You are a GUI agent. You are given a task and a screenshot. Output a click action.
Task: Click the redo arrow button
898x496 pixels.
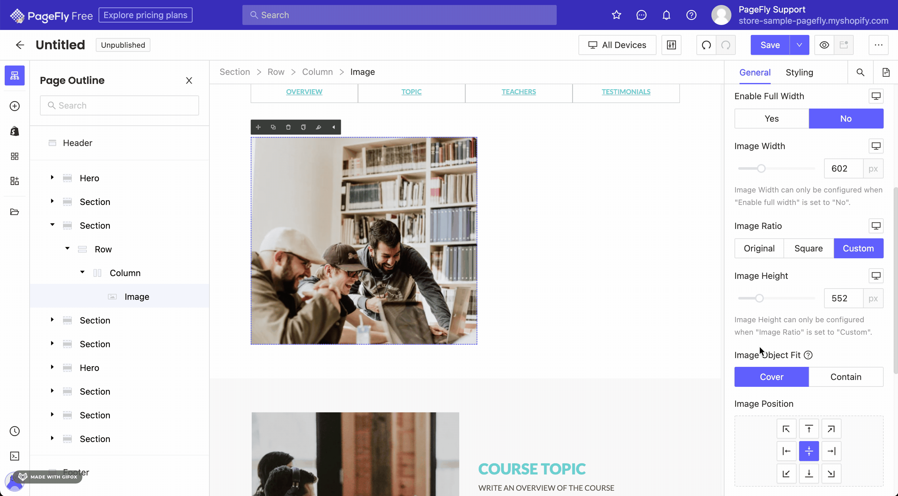[x=726, y=45]
